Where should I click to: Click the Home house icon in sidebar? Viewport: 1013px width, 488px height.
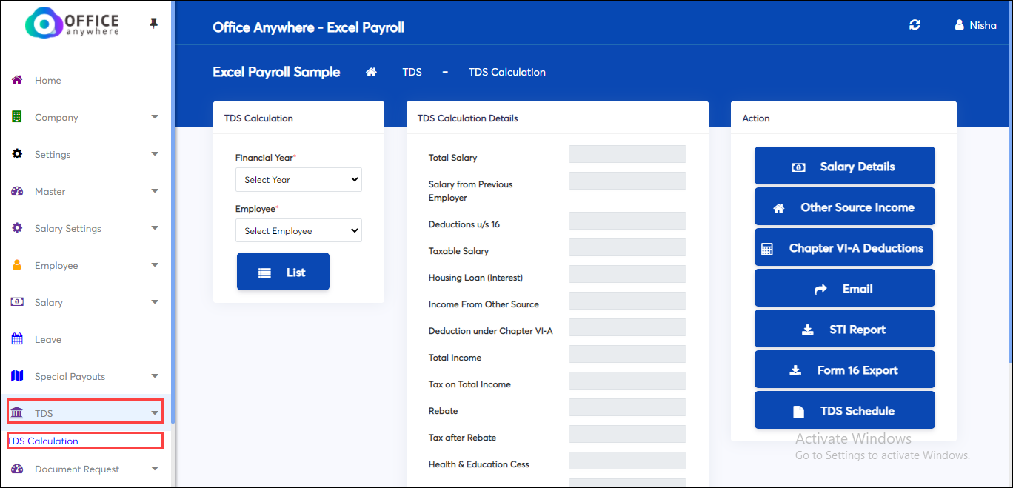pos(17,80)
